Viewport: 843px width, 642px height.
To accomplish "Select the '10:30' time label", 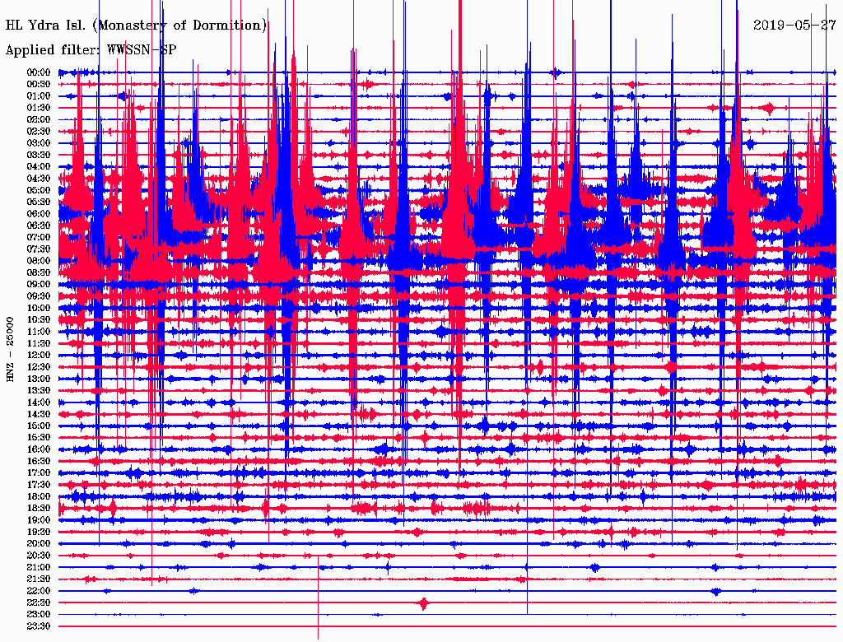I will (x=39, y=319).
